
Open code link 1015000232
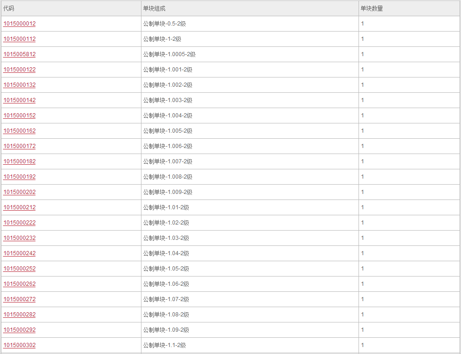tap(19, 238)
